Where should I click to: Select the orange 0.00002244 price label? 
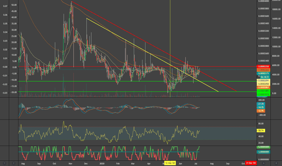tap(264, 70)
